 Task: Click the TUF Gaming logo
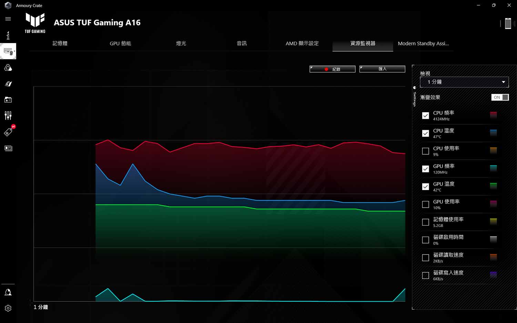click(35, 23)
